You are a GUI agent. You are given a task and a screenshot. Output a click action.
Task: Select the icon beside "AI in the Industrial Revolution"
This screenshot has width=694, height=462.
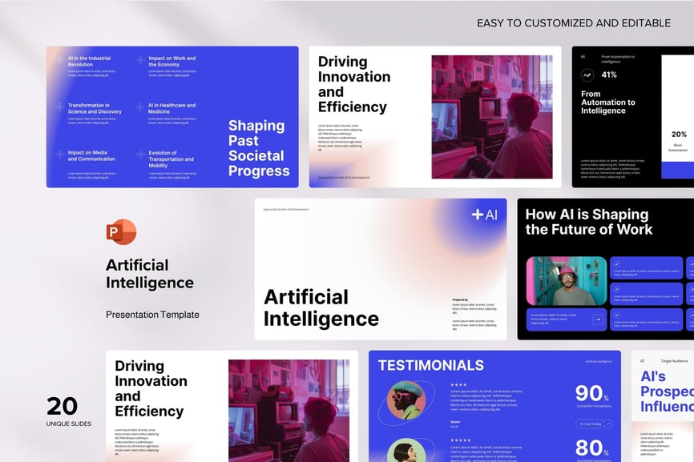pos(59,61)
